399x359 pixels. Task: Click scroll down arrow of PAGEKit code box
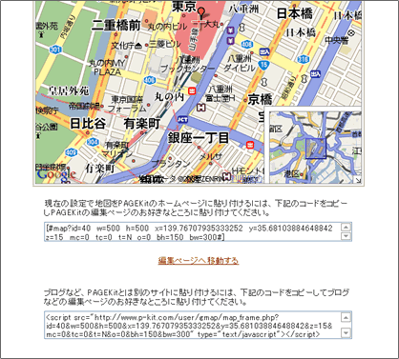coord(346,236)
